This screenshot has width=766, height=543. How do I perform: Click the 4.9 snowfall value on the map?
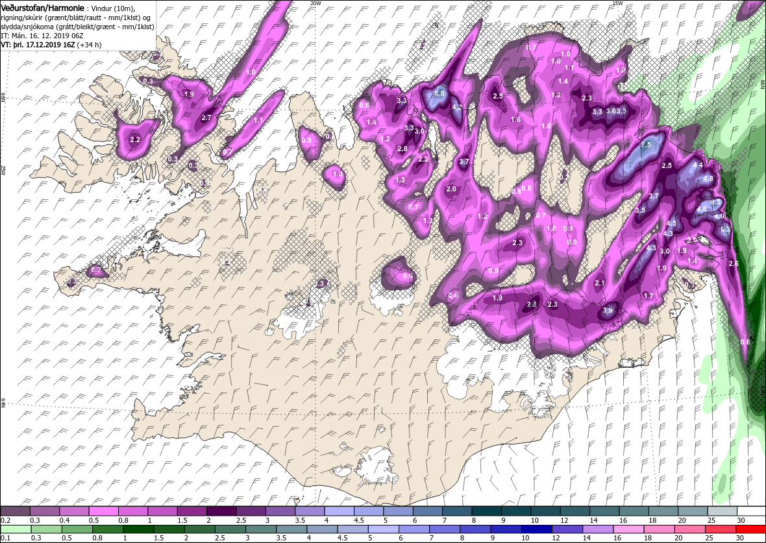pos(719,216)
